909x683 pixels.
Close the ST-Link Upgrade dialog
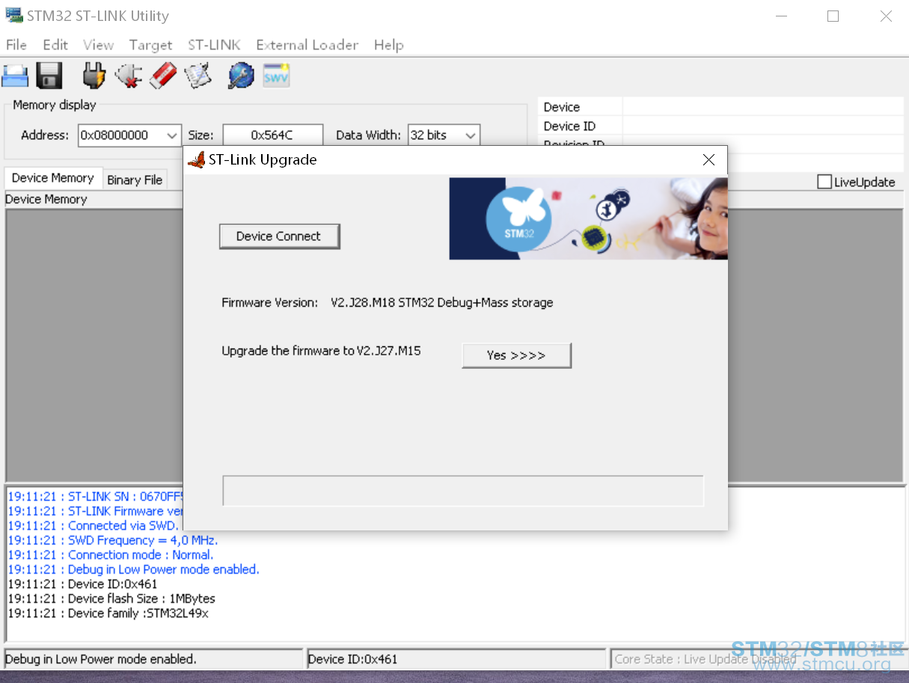click(708, 159)
